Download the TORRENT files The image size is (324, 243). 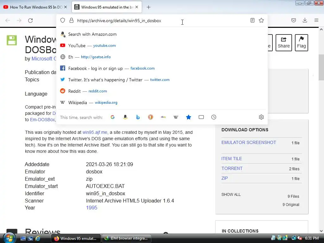232,168
